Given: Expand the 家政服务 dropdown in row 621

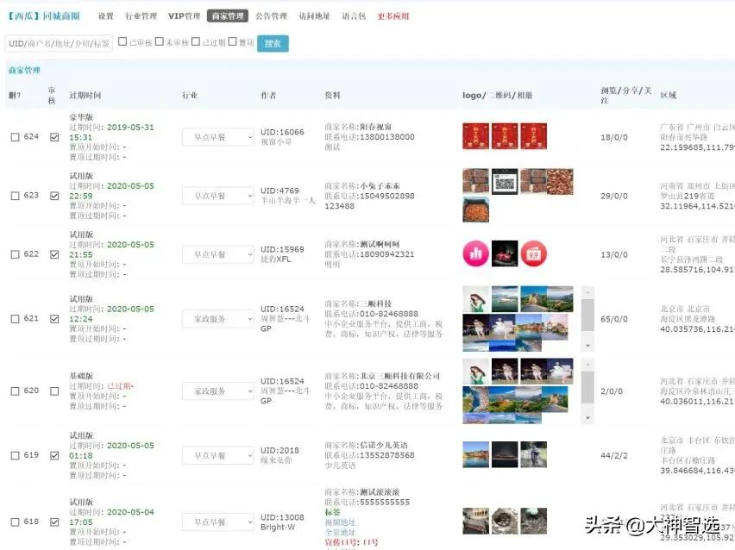Looking at the screenshot, I should coord(217,318).
